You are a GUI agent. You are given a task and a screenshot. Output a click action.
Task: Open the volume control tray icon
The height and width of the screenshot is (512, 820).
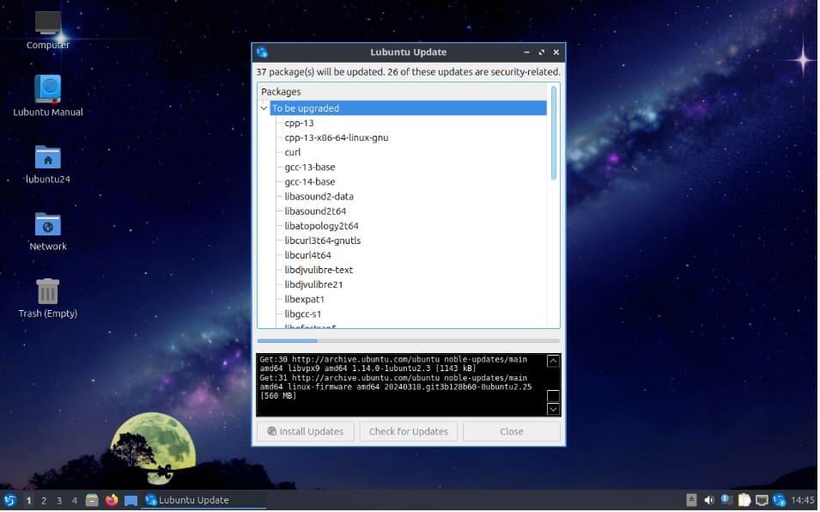[x=709, y=500]
